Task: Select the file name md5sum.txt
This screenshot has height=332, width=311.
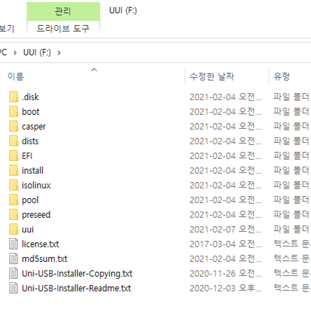Action: click(x=45, y=258)
